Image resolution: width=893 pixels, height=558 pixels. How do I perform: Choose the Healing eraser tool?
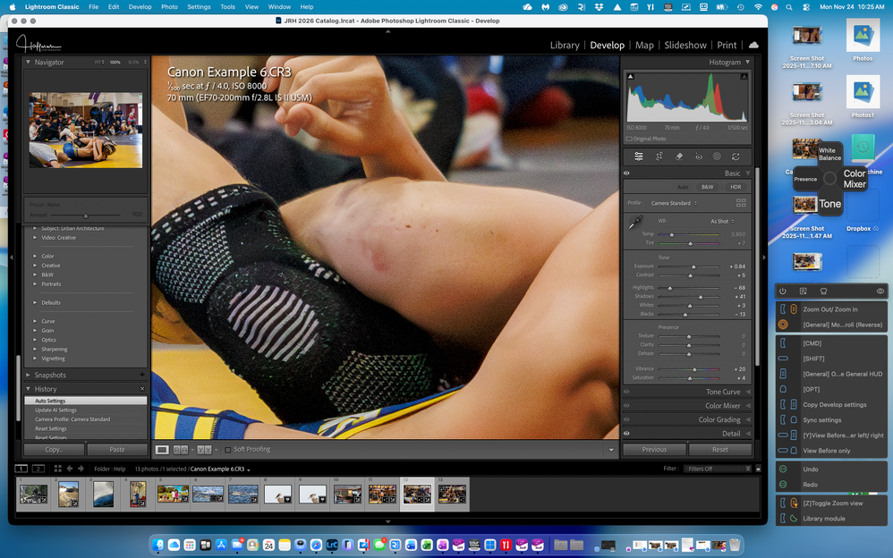[x=678, y=156]
